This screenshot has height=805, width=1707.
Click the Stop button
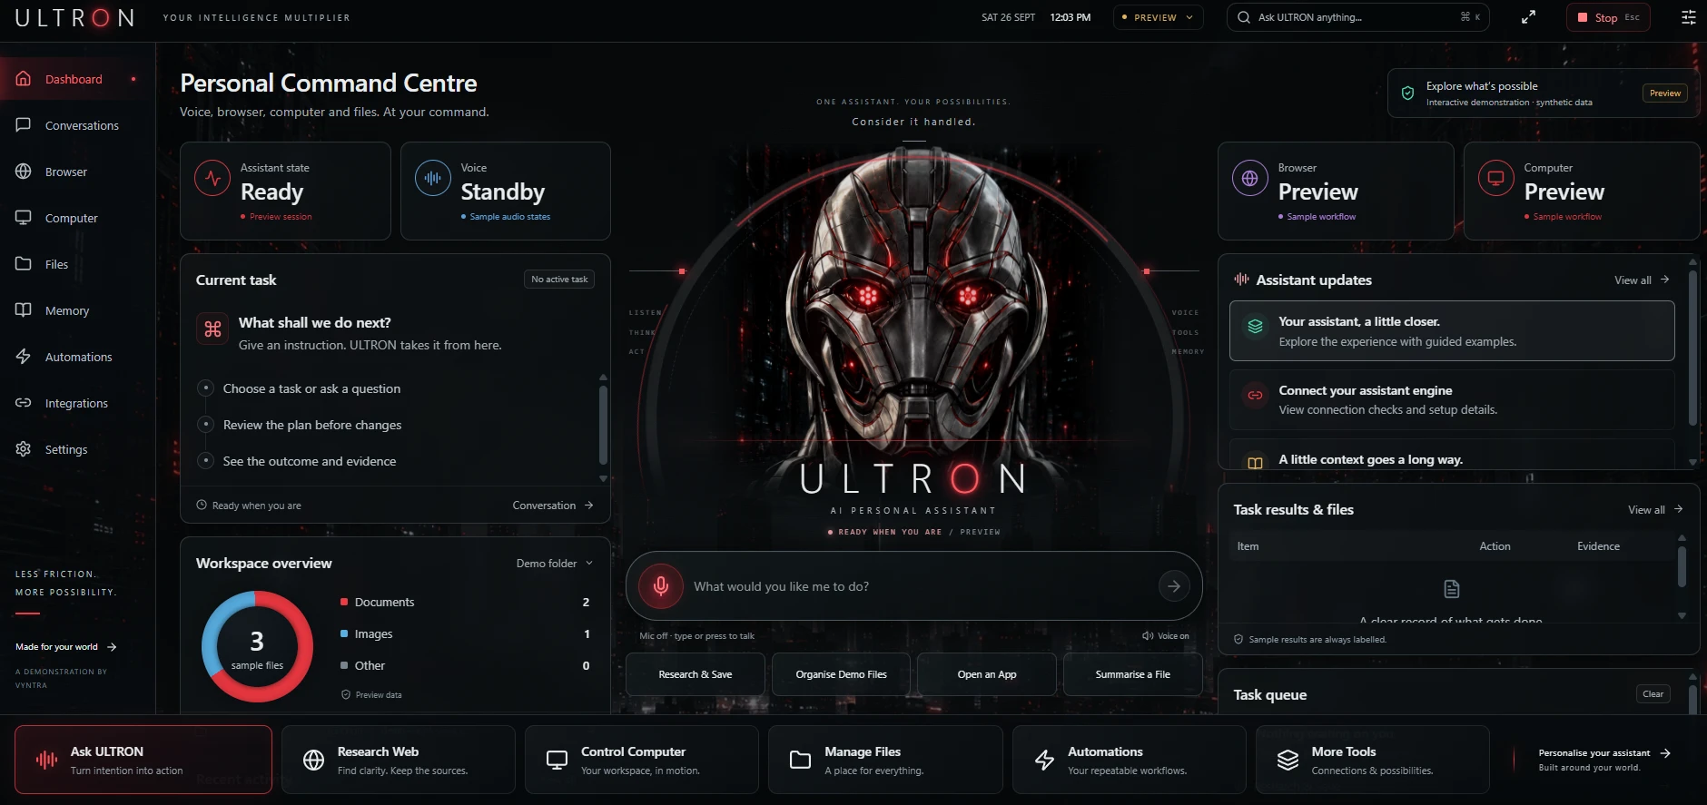1608,17
